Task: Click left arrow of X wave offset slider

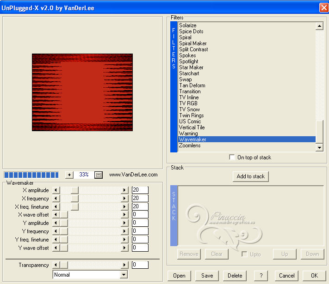Action: (x=56, y=215)
